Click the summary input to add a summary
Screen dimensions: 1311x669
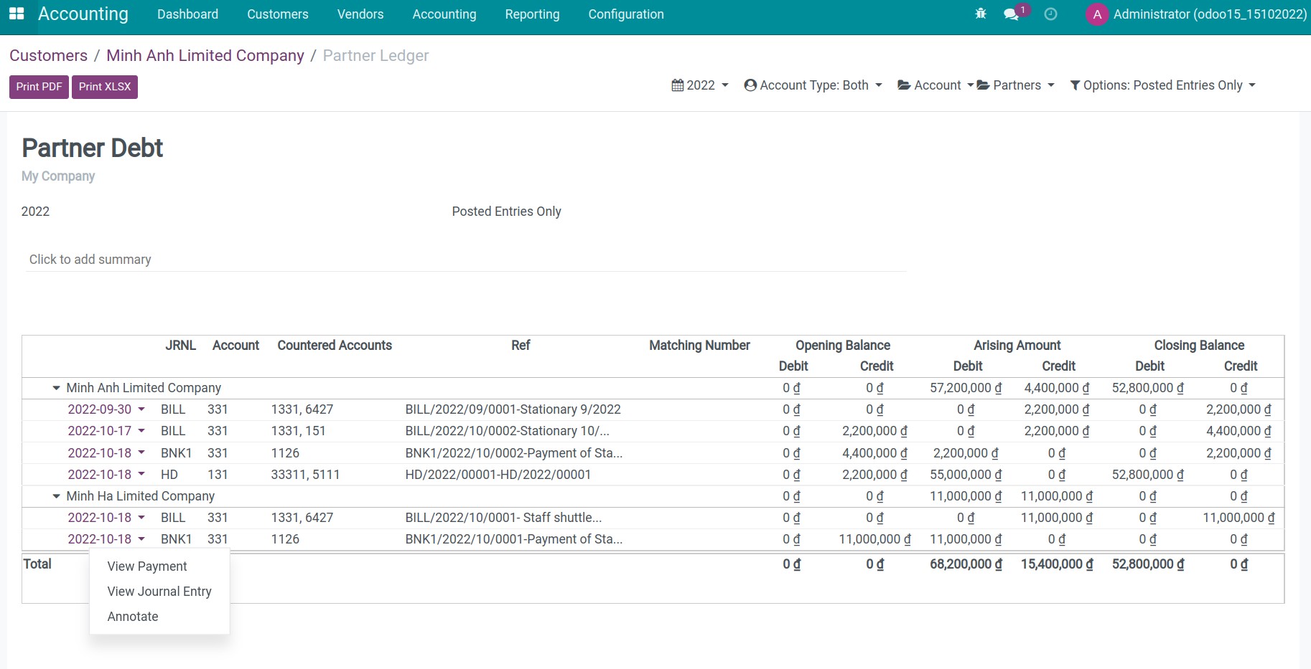pos(90,259)
